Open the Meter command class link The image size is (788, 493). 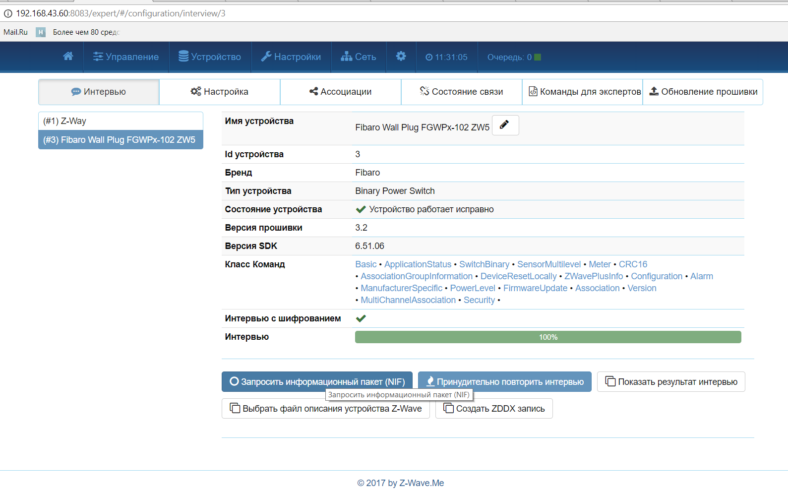(x=600, y=264)
